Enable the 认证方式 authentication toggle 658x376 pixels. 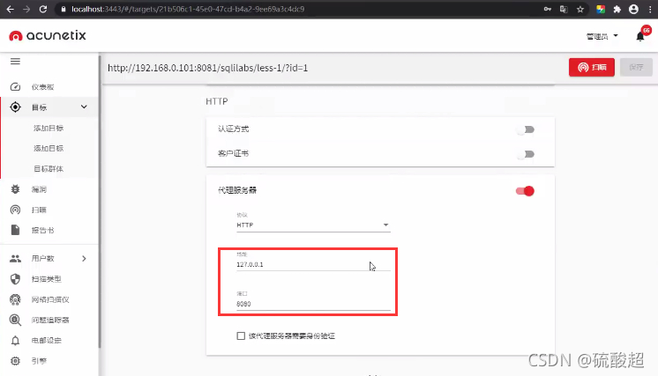[526, 129]
